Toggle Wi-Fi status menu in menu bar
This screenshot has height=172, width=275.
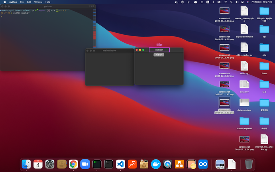(x=226, y=2)
